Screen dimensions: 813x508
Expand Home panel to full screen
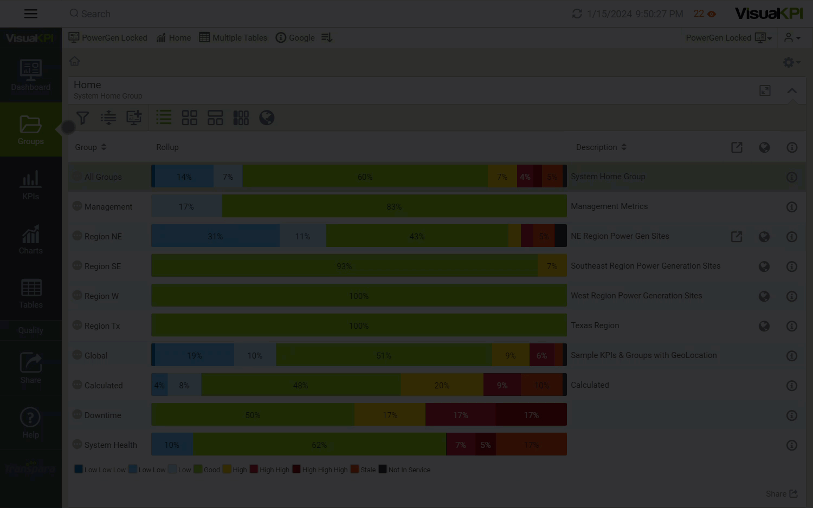765,90
